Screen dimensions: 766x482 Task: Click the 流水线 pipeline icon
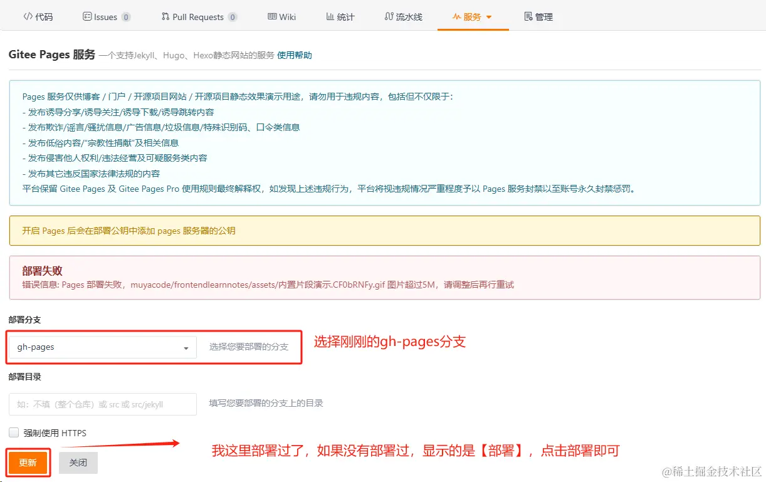(x=389, y=17)
